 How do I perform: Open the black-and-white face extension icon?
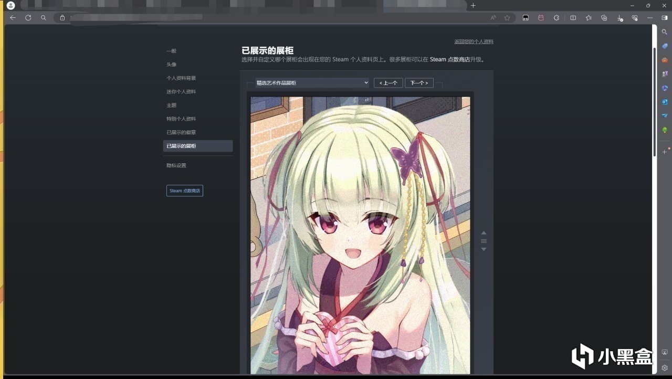click(x=526, y=18)
